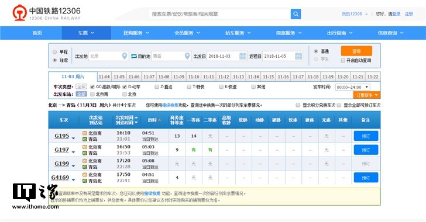Viewport: 426px width, 222px height.
Task: Select the 11-03 周六 date tab
Action: 73,77
